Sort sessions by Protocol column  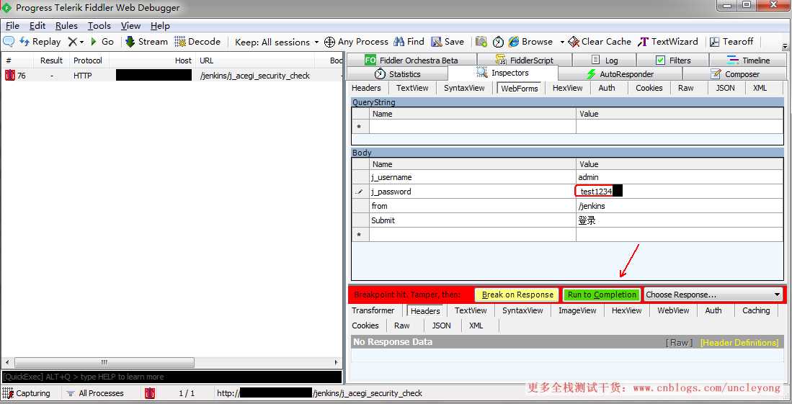click(x=87, y=60)
